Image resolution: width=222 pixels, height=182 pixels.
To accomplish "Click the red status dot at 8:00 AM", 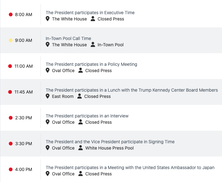I will click(x=11, y=14).
